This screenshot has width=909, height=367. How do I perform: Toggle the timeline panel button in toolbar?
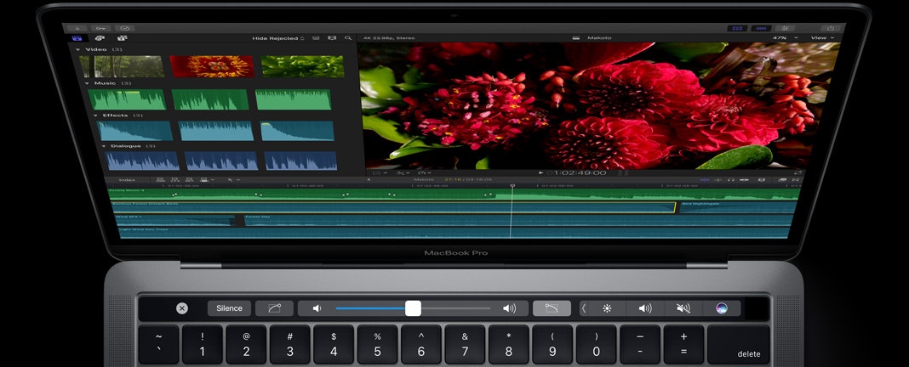point(761,28)
